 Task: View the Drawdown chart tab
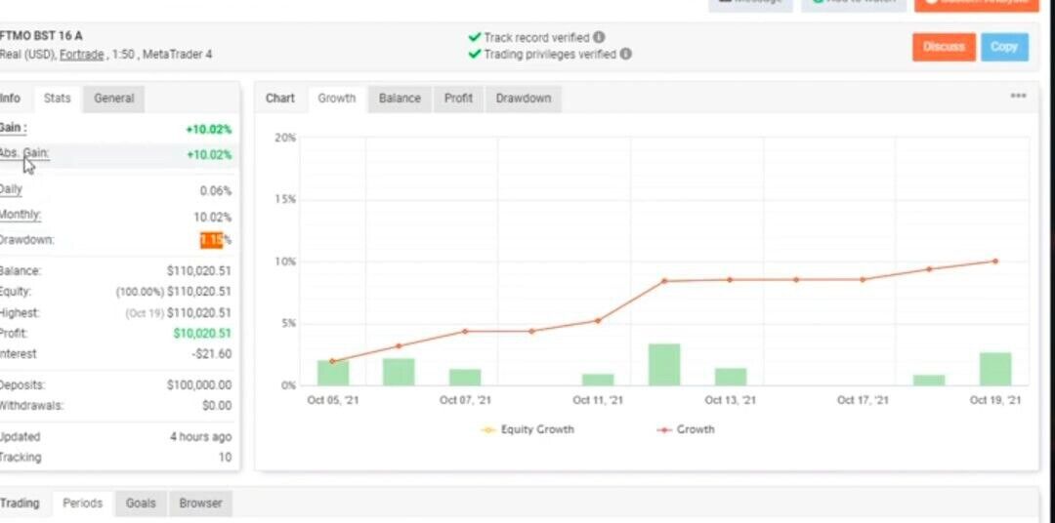523,99
